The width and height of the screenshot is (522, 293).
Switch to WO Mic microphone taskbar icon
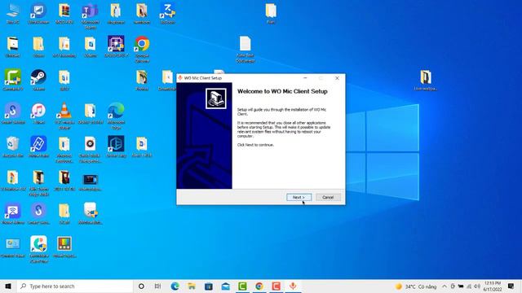click(x=293, y=286)
